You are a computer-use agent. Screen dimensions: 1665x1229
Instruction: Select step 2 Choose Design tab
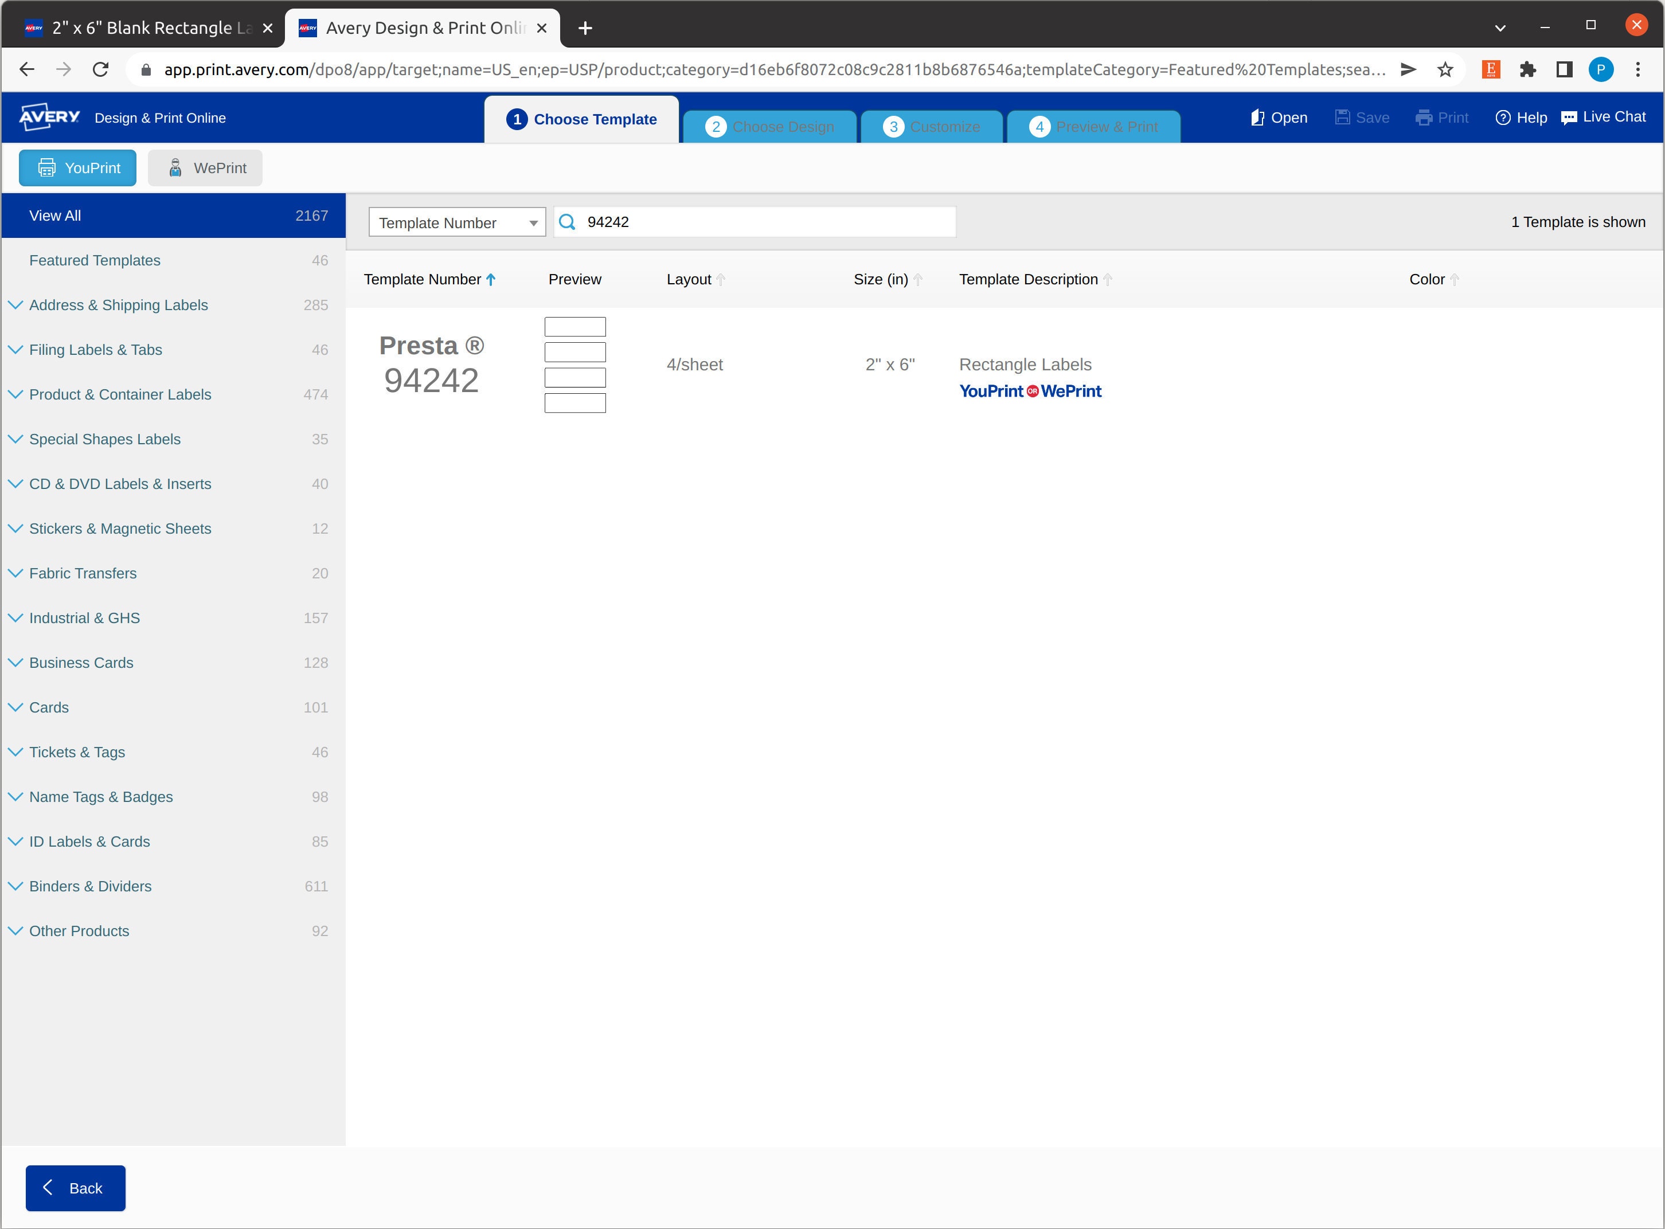pyautogui.click(x=769, y=127)
